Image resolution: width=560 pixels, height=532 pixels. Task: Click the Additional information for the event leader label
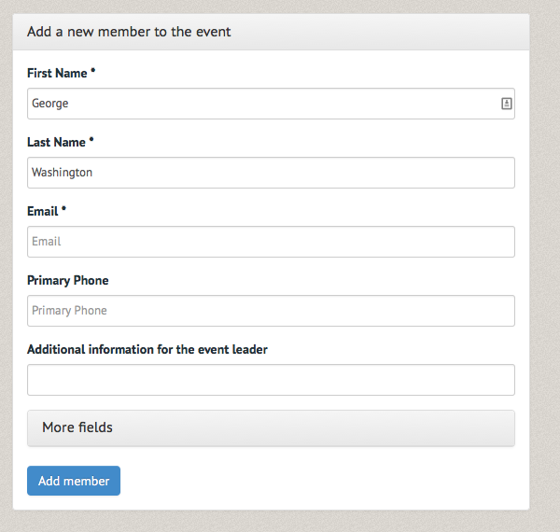click(x=147, y=349)
